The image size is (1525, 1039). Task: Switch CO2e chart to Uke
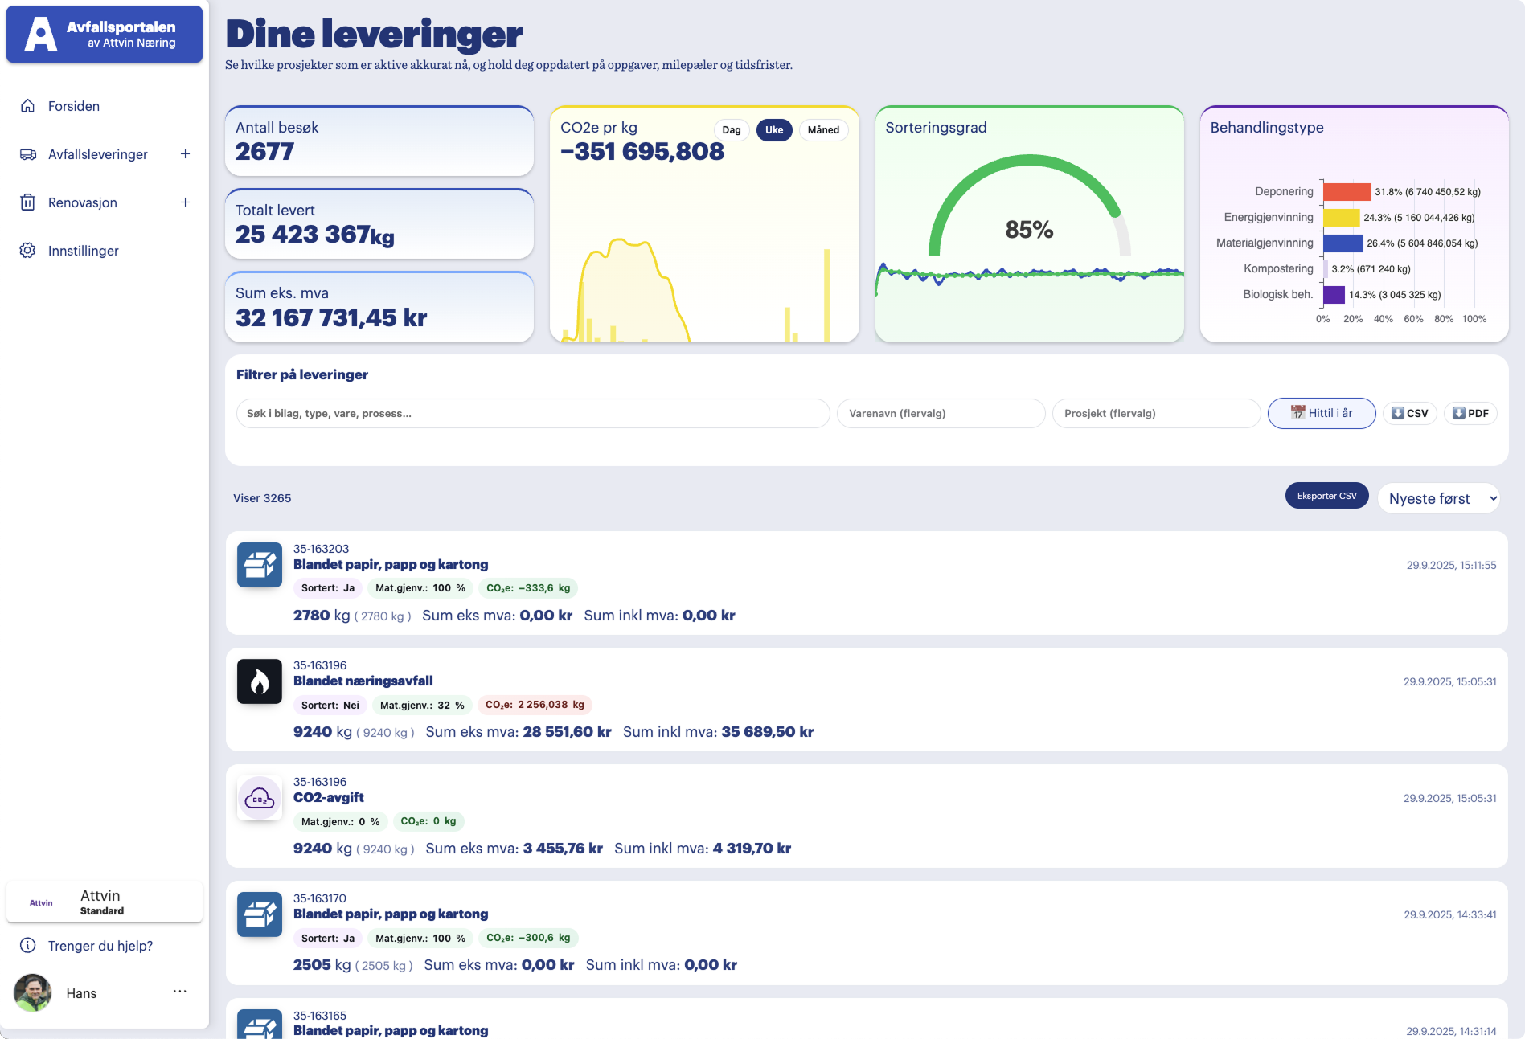click(x=774, y=130)
